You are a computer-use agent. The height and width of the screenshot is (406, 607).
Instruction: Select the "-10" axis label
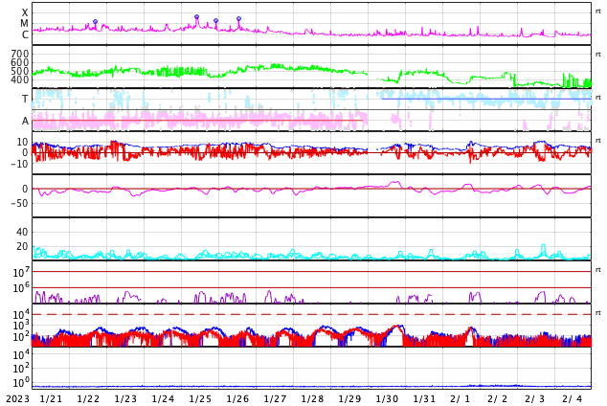click(20, 164)
